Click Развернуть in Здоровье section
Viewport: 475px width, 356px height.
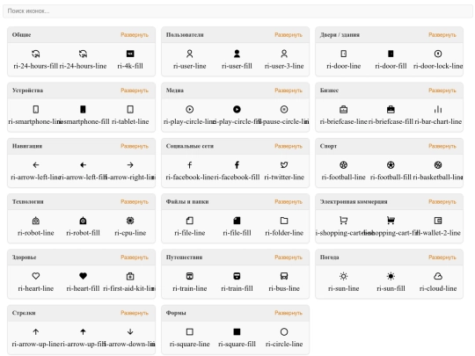(x=135, y=258)
